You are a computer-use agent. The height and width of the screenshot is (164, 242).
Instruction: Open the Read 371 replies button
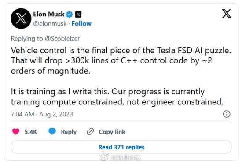click(x=121, y=147)
